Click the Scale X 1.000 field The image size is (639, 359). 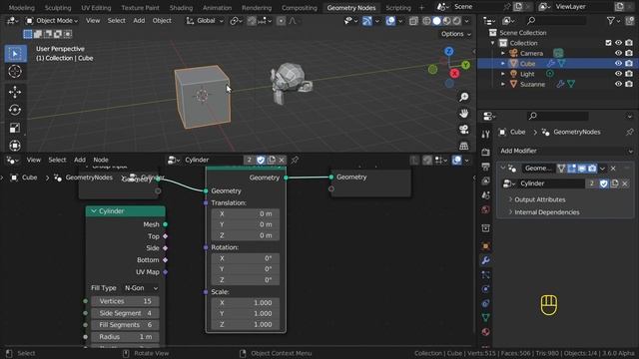pyautogui.click(x=246, y=303)
